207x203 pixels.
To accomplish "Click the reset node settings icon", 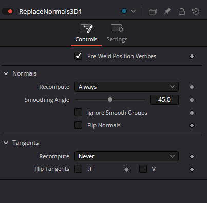I will [196, 12].
